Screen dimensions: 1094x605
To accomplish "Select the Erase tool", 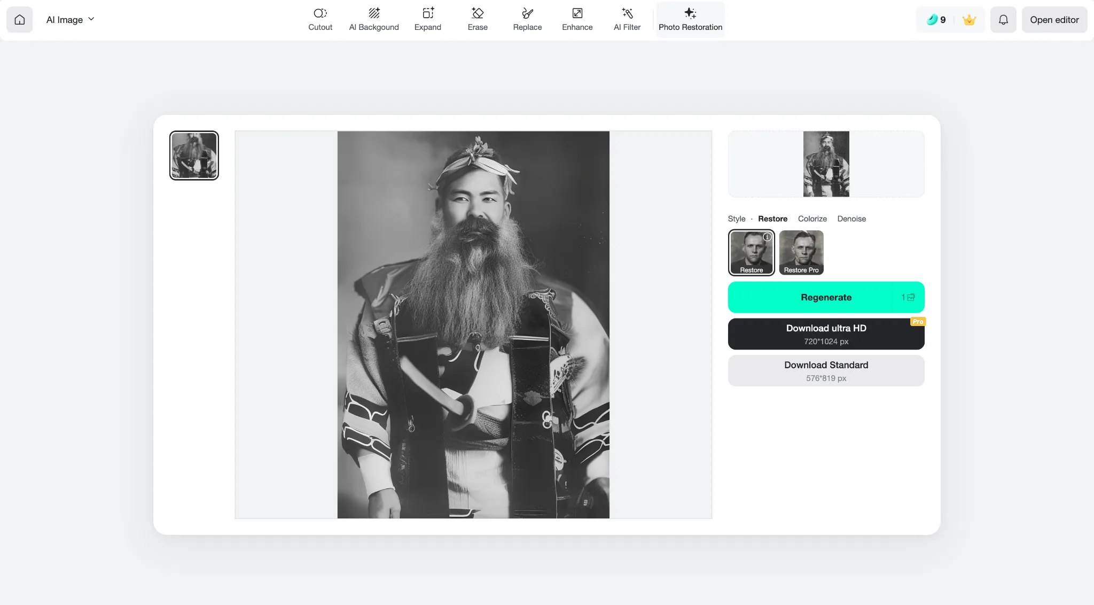I will click(477, 19).
